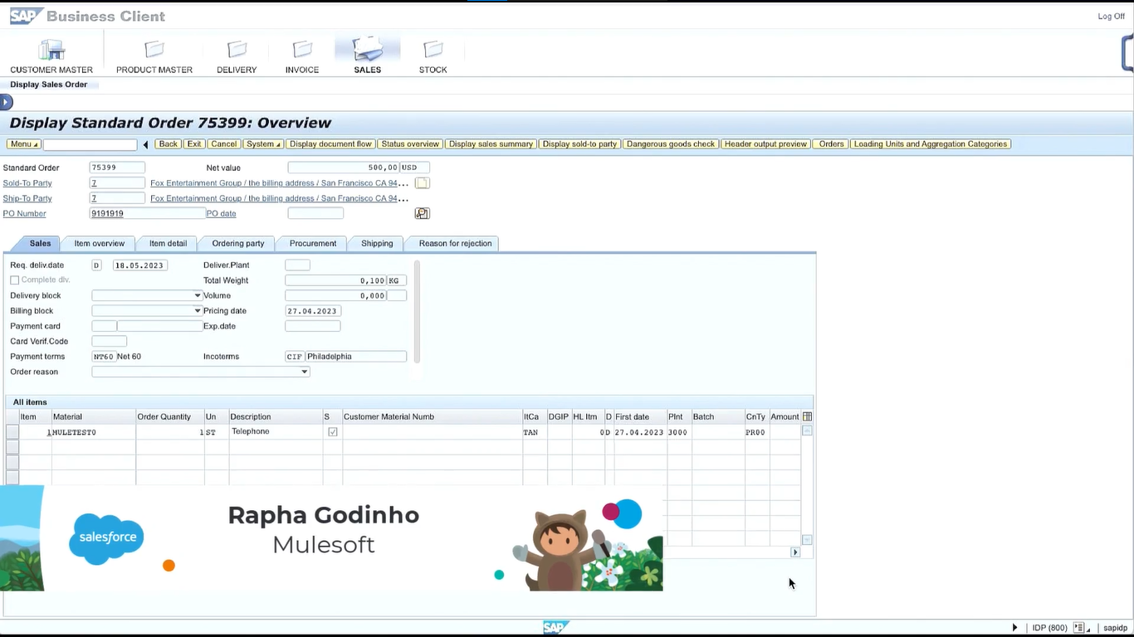This screenshot has width=1134, height=637.
Task: Click Display sales summary button
Action: click(491, 144)
